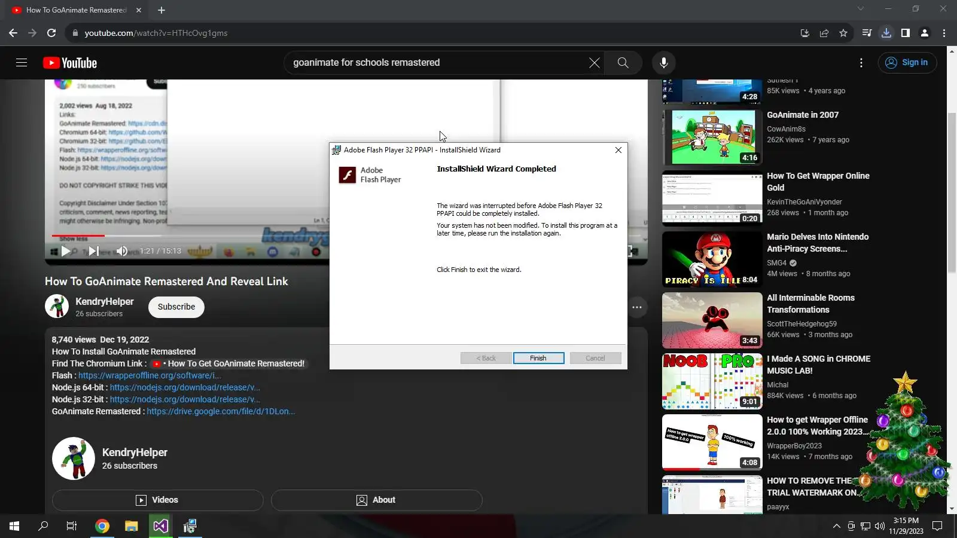Open I Made A SONG in CHROME MUSIC LAB
This screenshot has width=957, height=538.
coord(819,365)
